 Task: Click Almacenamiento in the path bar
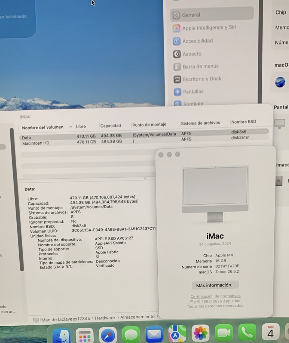pyautogui.click(x=137, y=317)
